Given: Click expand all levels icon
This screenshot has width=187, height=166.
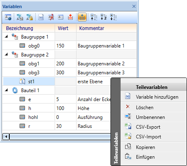Looking at the screenshot, I should [113, 17].
